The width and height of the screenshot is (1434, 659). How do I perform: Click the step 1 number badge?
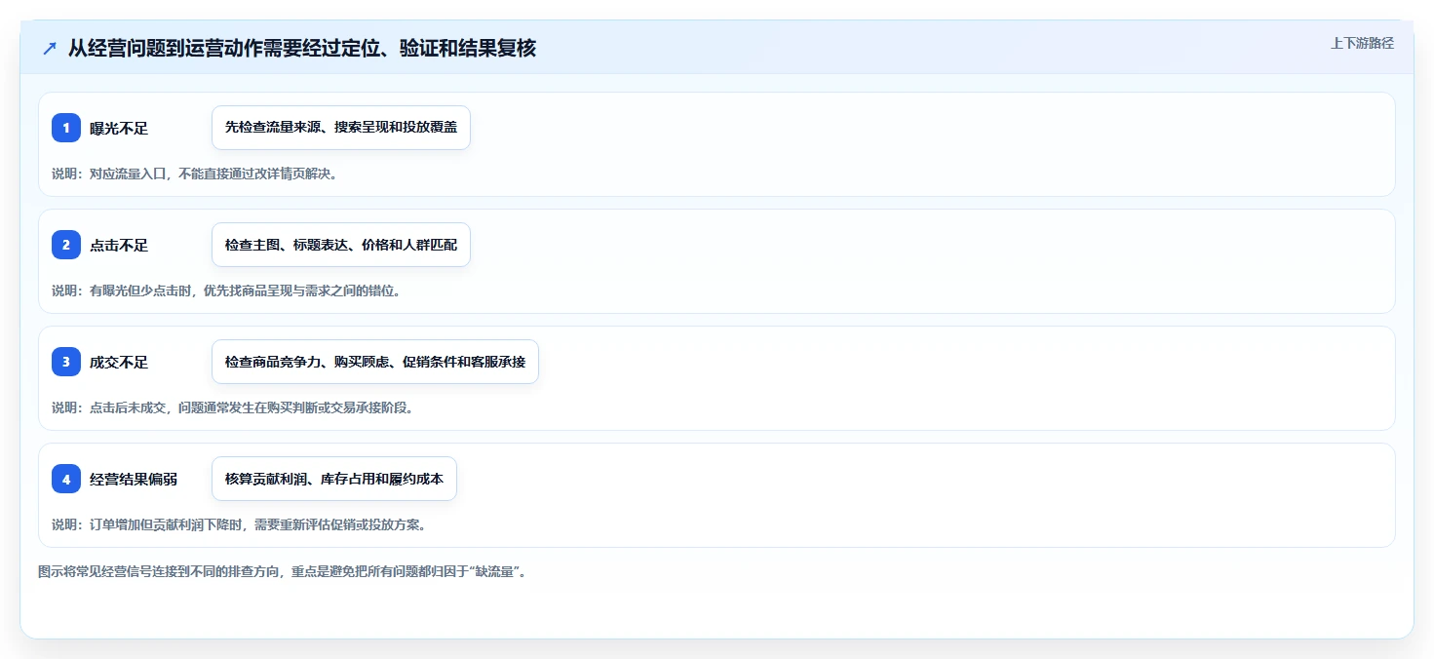(x=66, y=128)
